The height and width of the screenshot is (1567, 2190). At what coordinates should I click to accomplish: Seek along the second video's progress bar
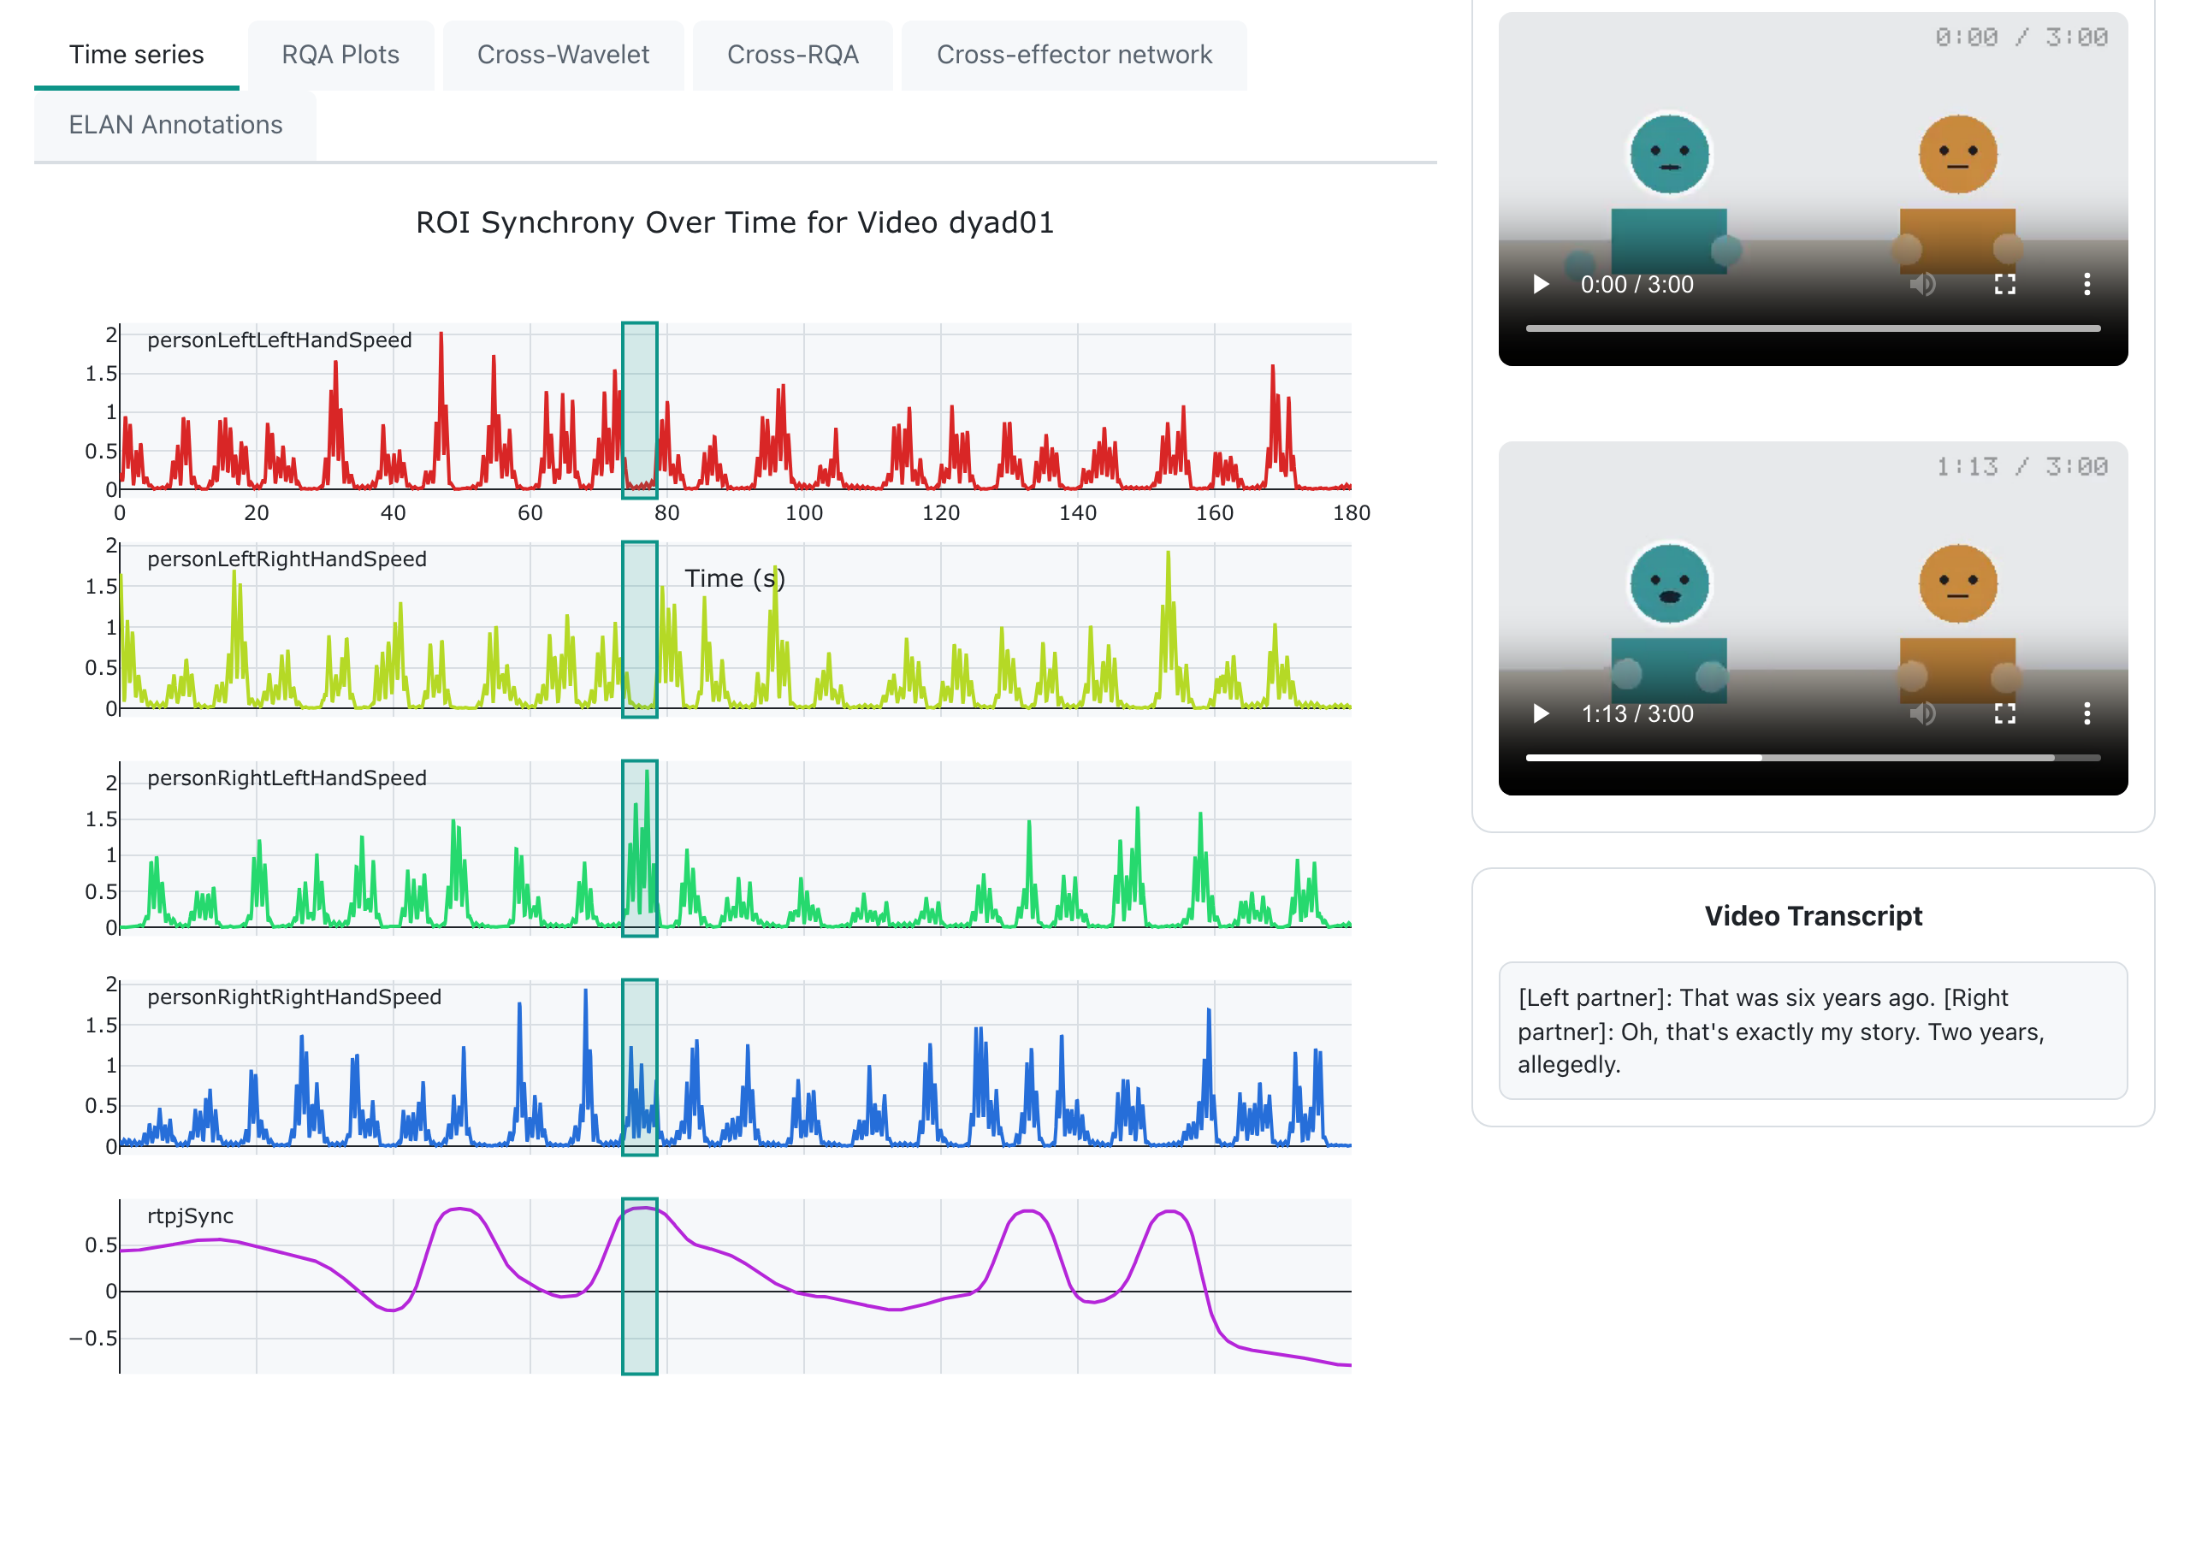click(1813, 759)
